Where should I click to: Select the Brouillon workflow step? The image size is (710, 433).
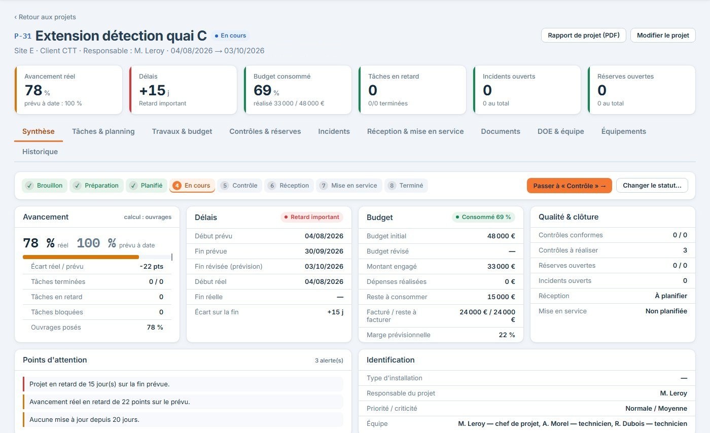(45, 186)
